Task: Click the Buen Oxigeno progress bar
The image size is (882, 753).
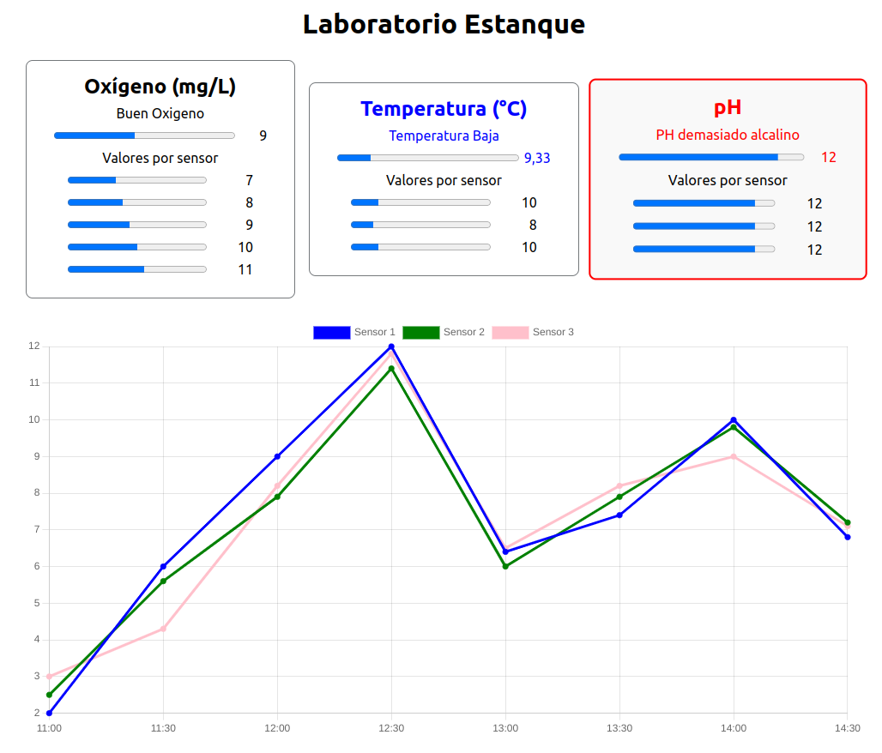Action: [144, 135]
